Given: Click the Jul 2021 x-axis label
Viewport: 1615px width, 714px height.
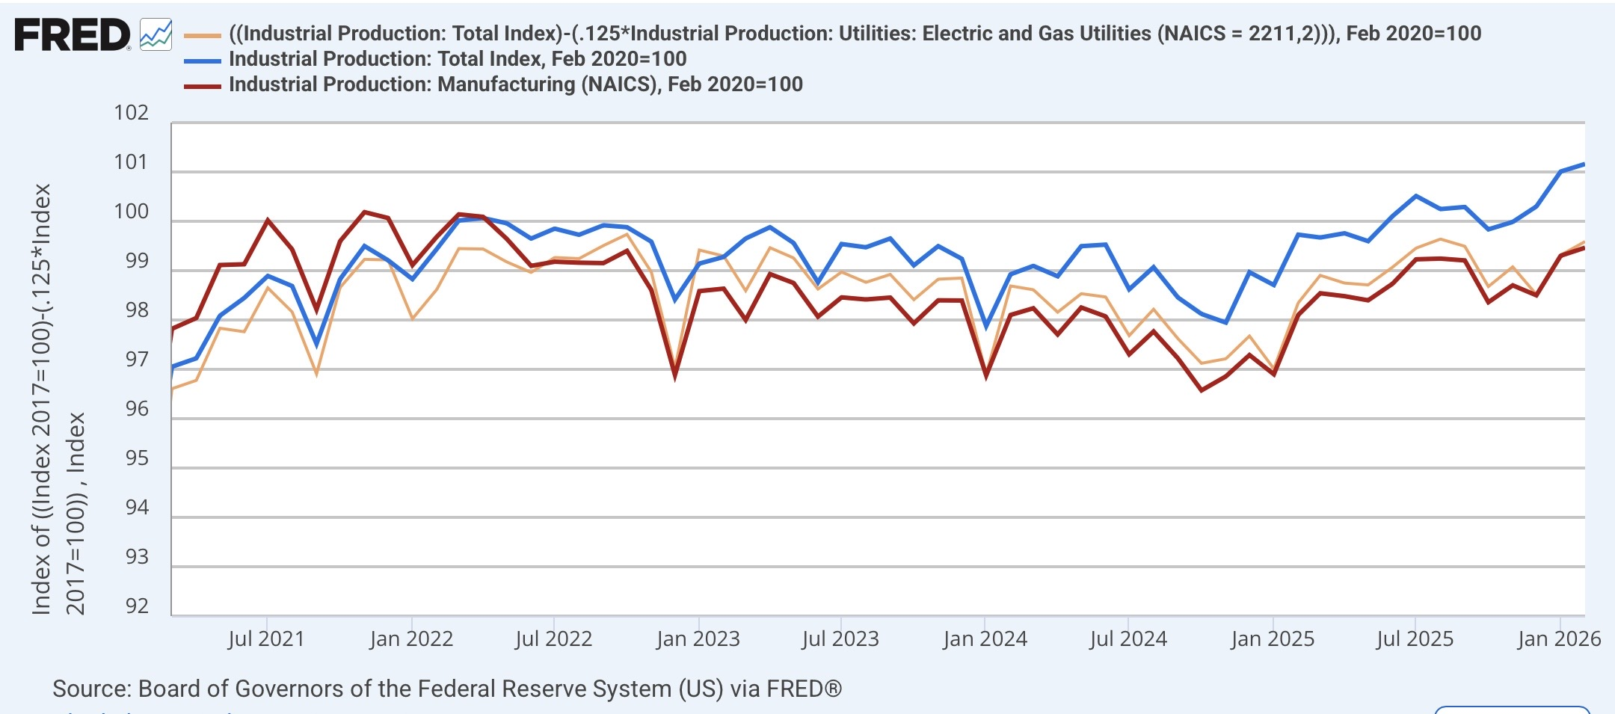Looking at the screenshot, I should coord(266,639).
